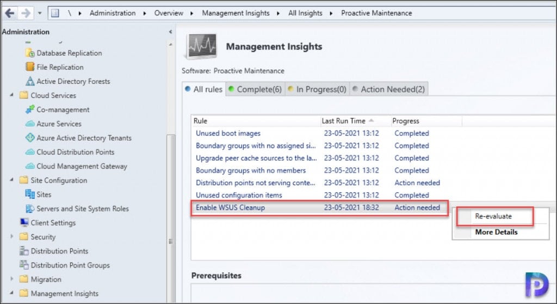557x304 pixels.
Task: Open the navigation history dropdown arrow
Action: coord(39,14)
